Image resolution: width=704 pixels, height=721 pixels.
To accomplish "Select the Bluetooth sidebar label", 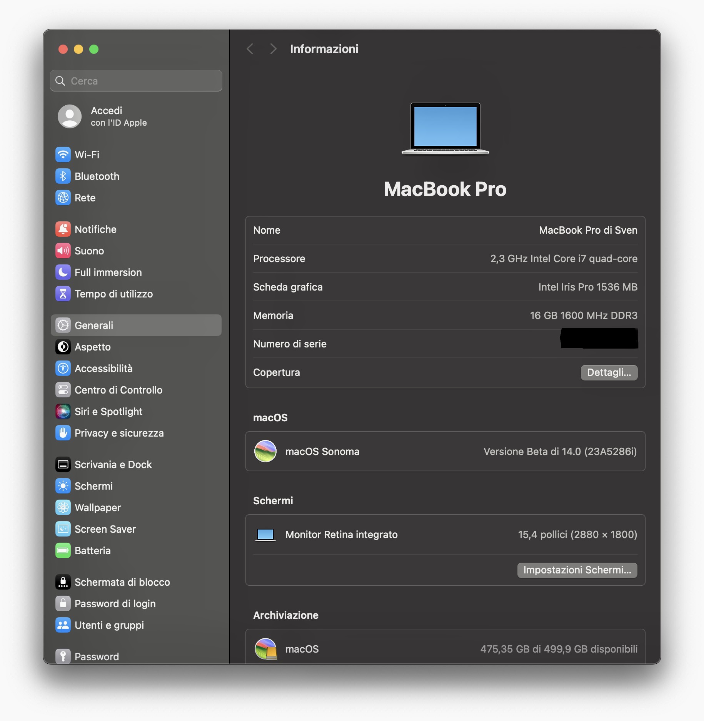I will point(97,176).
